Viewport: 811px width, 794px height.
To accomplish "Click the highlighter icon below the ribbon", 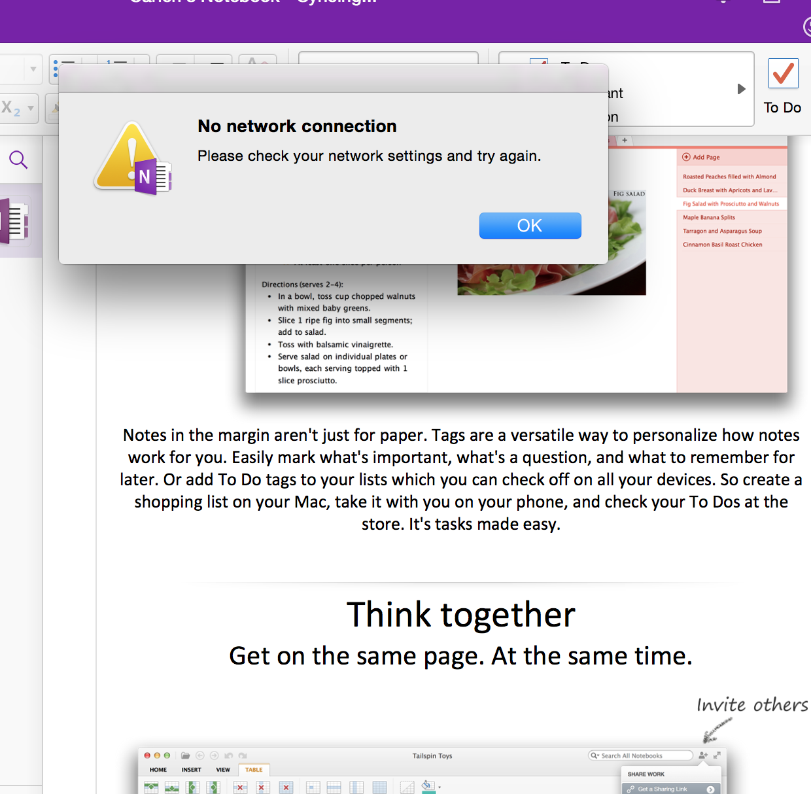I will click(x=56, y=107).
